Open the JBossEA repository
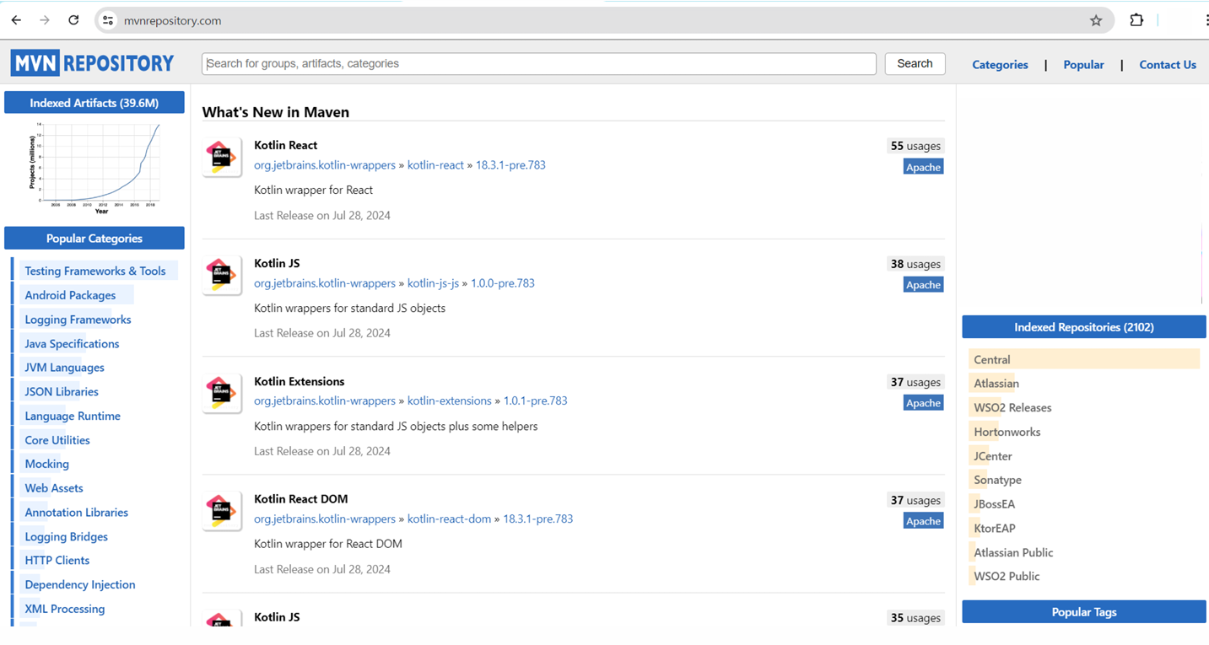The height and width of the screenshot is (645, 1209). (995, 504)
